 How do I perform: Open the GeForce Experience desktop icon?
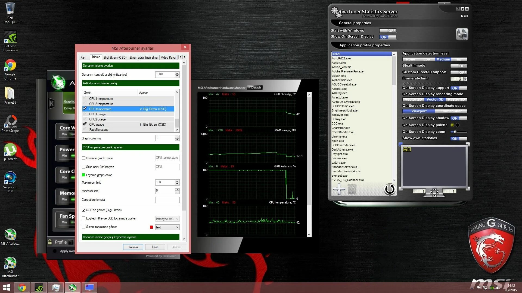point(10,41)
